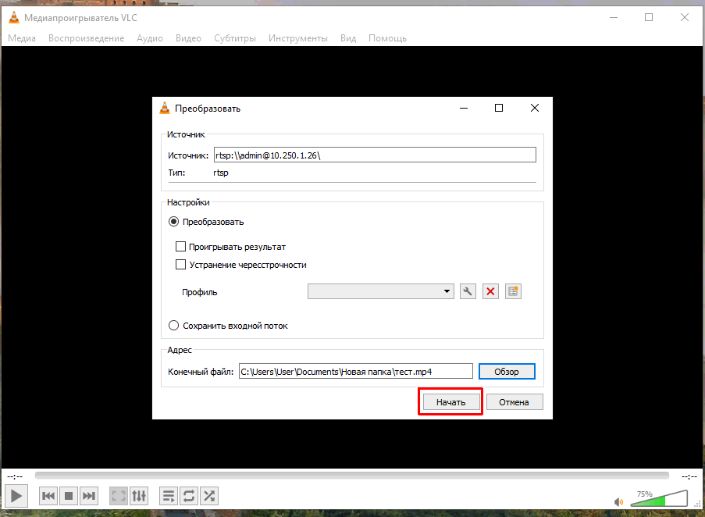Maximize the main VLC window
The height and width of the screenshot is (517, 705).
point(649,17)
